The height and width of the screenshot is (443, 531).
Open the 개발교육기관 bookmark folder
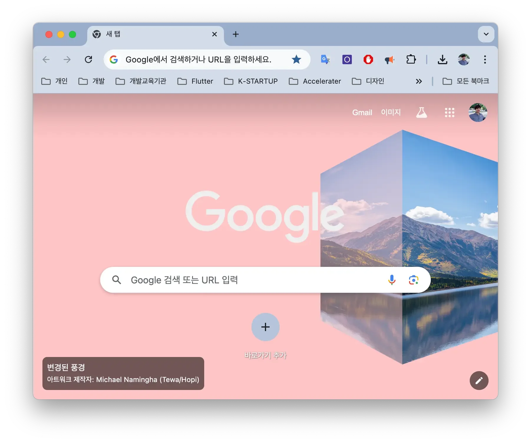coord(141,81)
